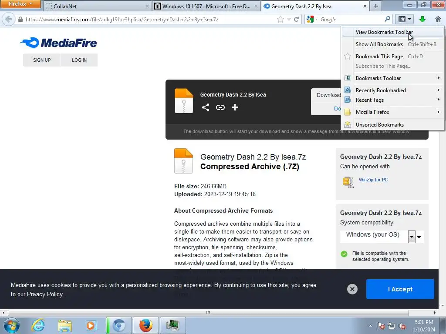Open Windows Explorer folder in the taskbar
This screenshot has width=446, height=334.
click(65, 325)
